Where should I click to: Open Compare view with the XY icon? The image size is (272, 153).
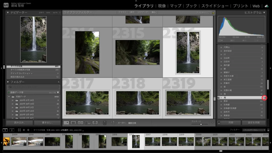click(81, 122)
